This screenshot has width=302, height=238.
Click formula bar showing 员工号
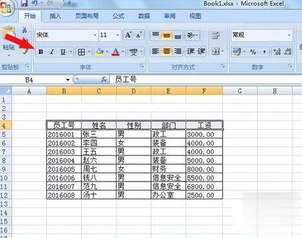tap(206, 80)
